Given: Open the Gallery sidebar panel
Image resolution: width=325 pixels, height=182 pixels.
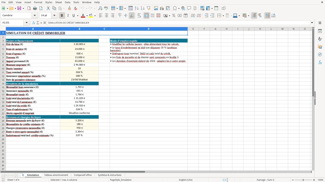Looking at the screenshot, I should pos(320,47).
